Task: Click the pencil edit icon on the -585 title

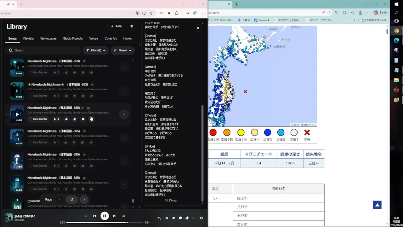Action: click(x=82, y=108)
